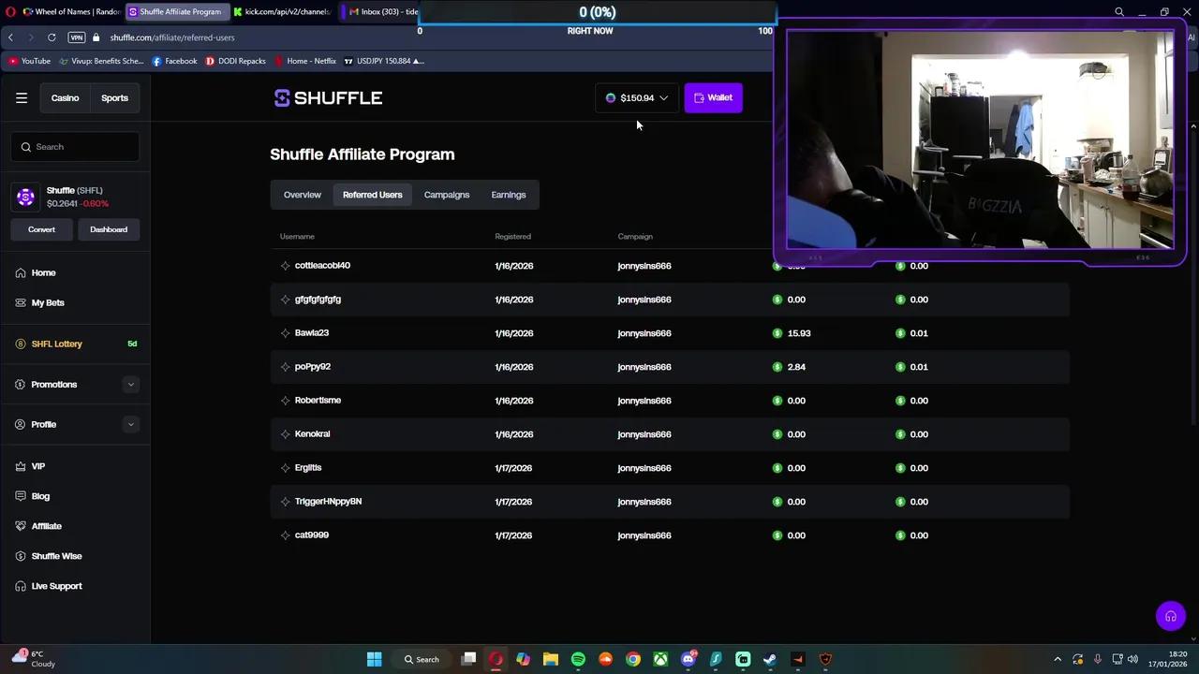The image size is (1199, 674).
Task: Expand the Promotions section
Action: click(x=53, y=384)
